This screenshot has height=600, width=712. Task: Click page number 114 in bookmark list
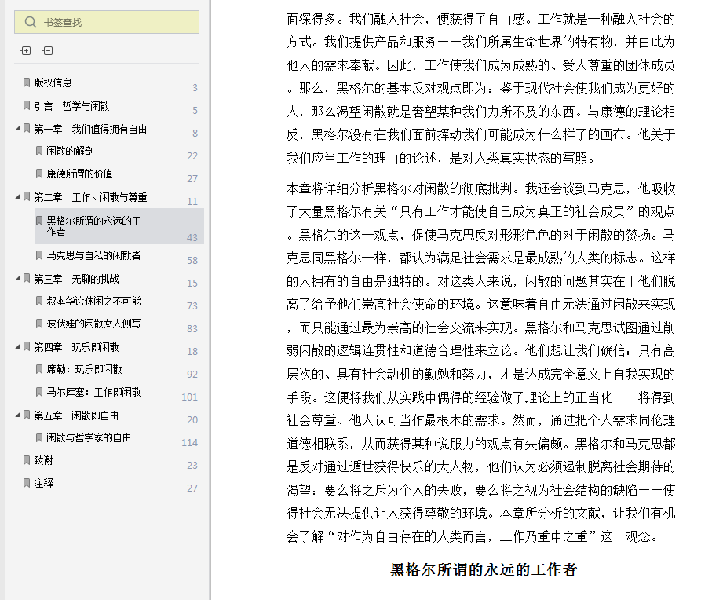(x=189, y=442)
